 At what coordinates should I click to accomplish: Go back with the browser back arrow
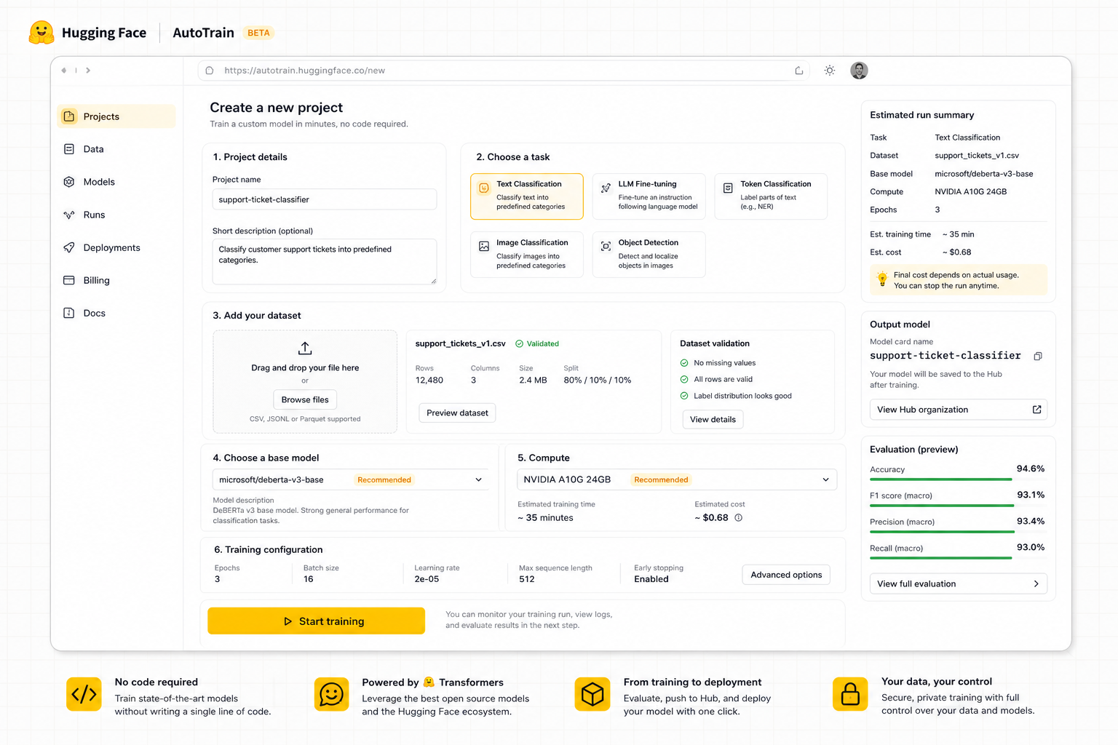click(x=64, y=71)
